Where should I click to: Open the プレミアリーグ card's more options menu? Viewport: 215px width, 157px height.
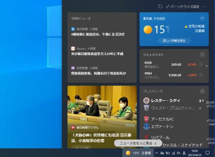tap(203, 91)
